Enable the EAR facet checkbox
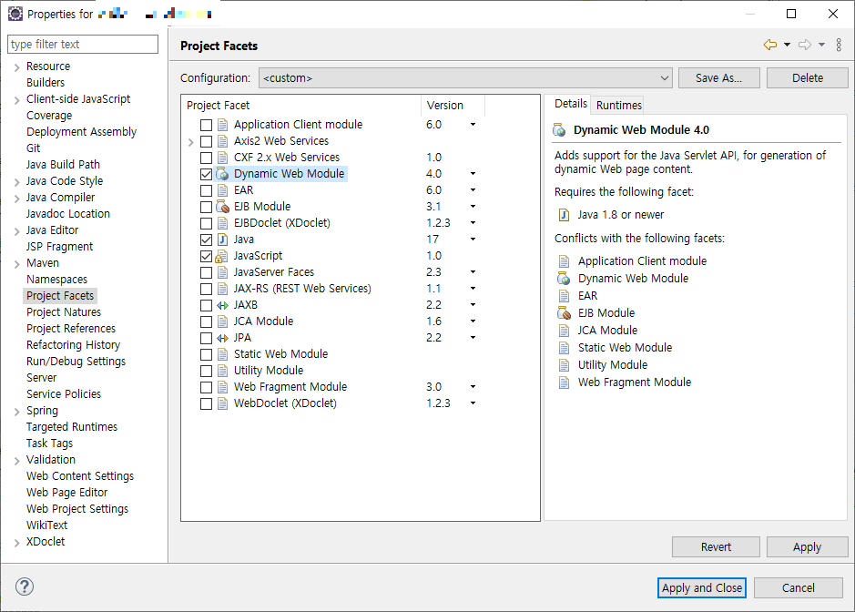855x612 pixels. point(206,189)
